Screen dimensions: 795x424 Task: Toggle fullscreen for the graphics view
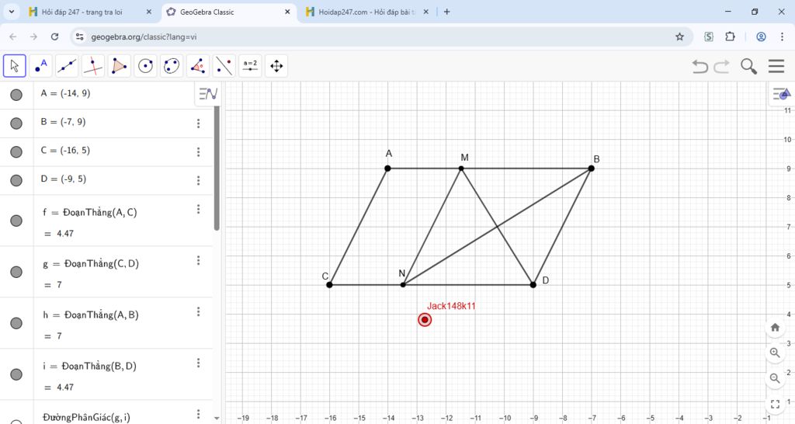coord(775,404)
